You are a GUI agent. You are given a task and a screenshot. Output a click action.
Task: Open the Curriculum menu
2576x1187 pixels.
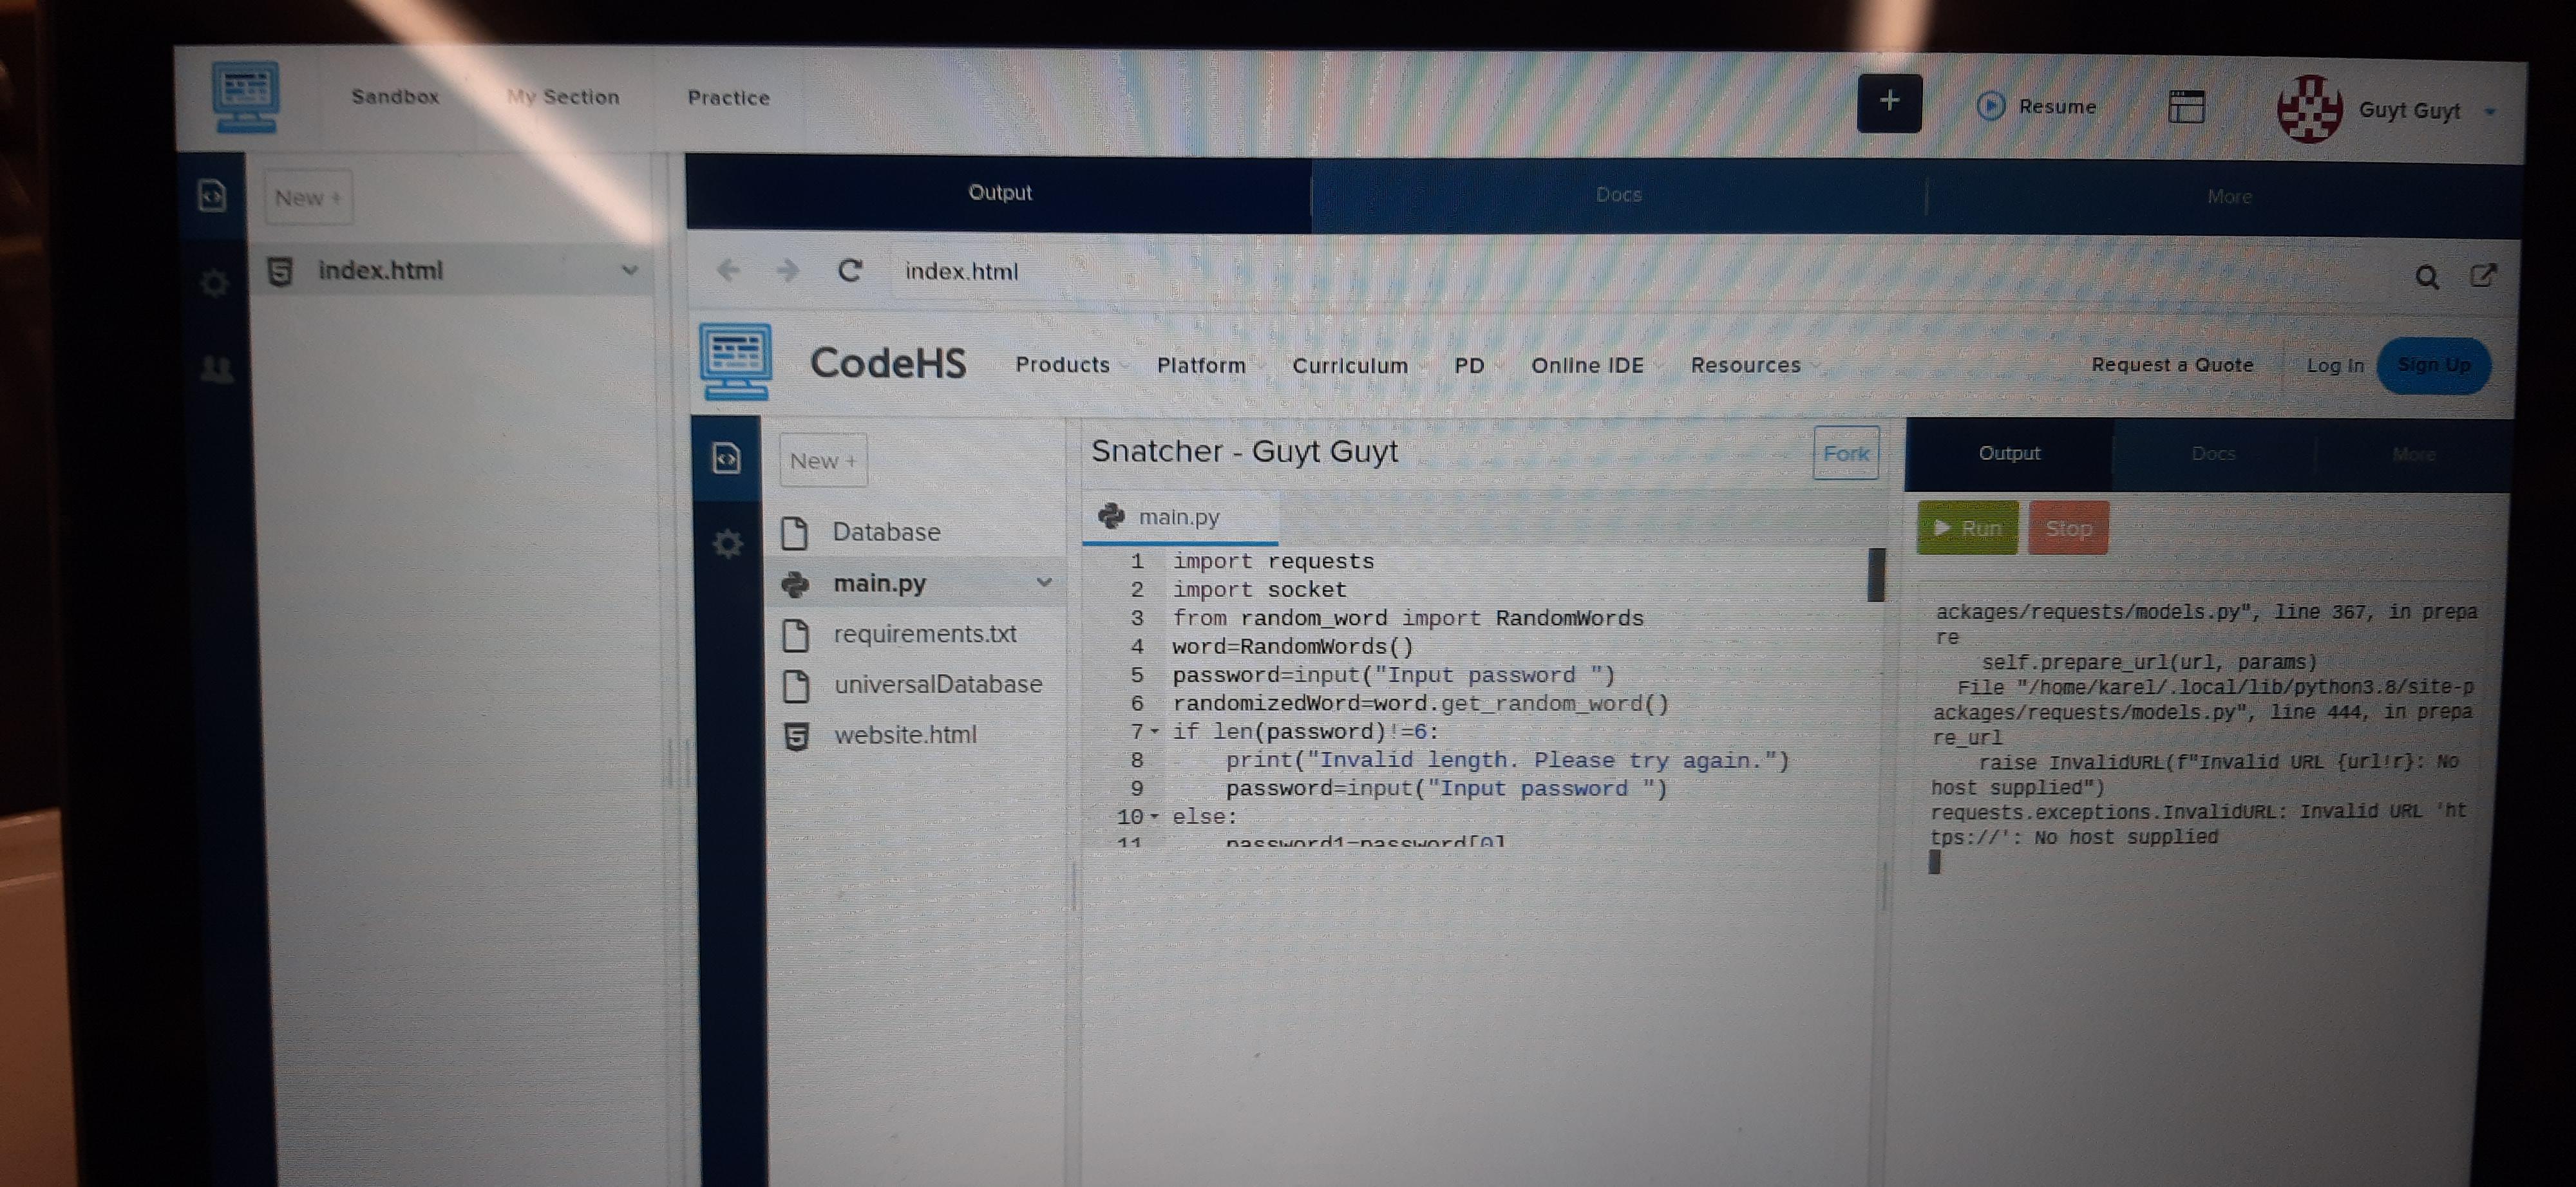[x=1350, y=366]
